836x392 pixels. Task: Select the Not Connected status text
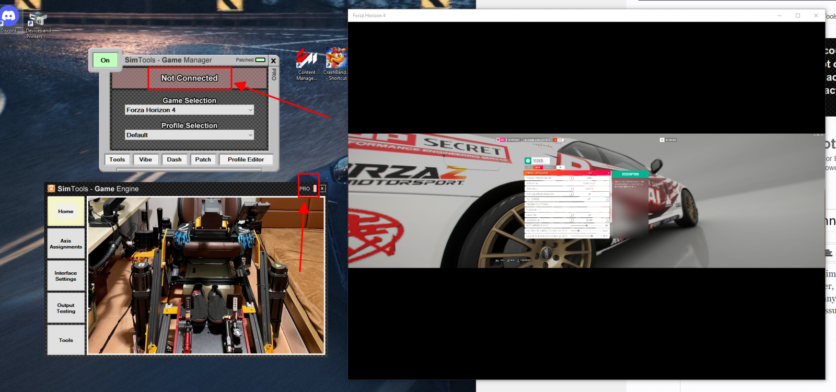[190, 78]
